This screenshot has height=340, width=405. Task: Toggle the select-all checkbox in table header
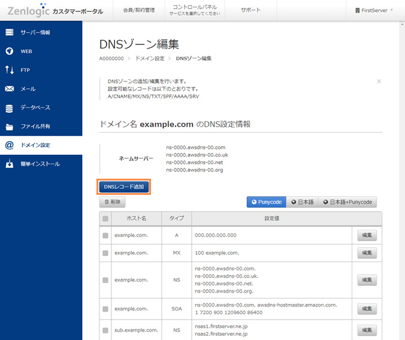click(105, 218)
